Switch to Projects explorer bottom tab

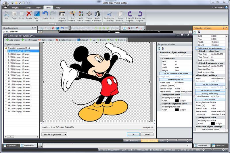11,146
